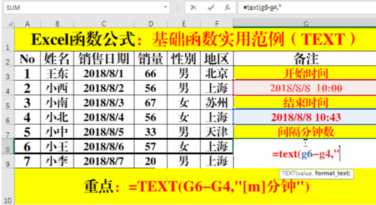Click the title cell 'Excel函数公式'
This screenshot has height=205, width=376.
(x=195, y=39)
